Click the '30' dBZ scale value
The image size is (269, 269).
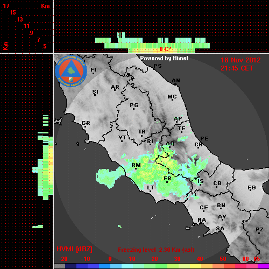[x=177, y=259]
